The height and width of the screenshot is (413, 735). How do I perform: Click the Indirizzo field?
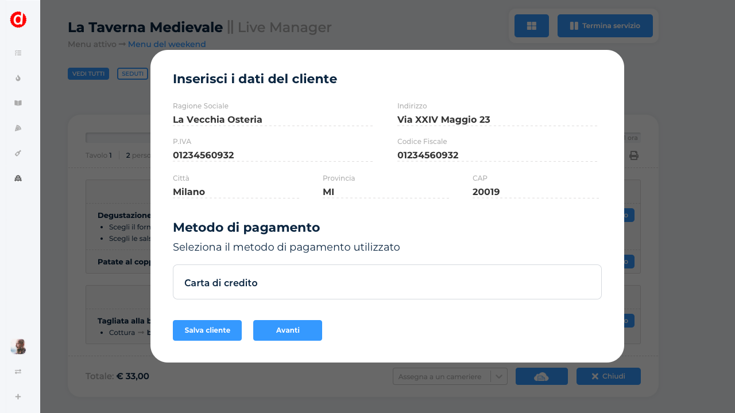(497, 120)
